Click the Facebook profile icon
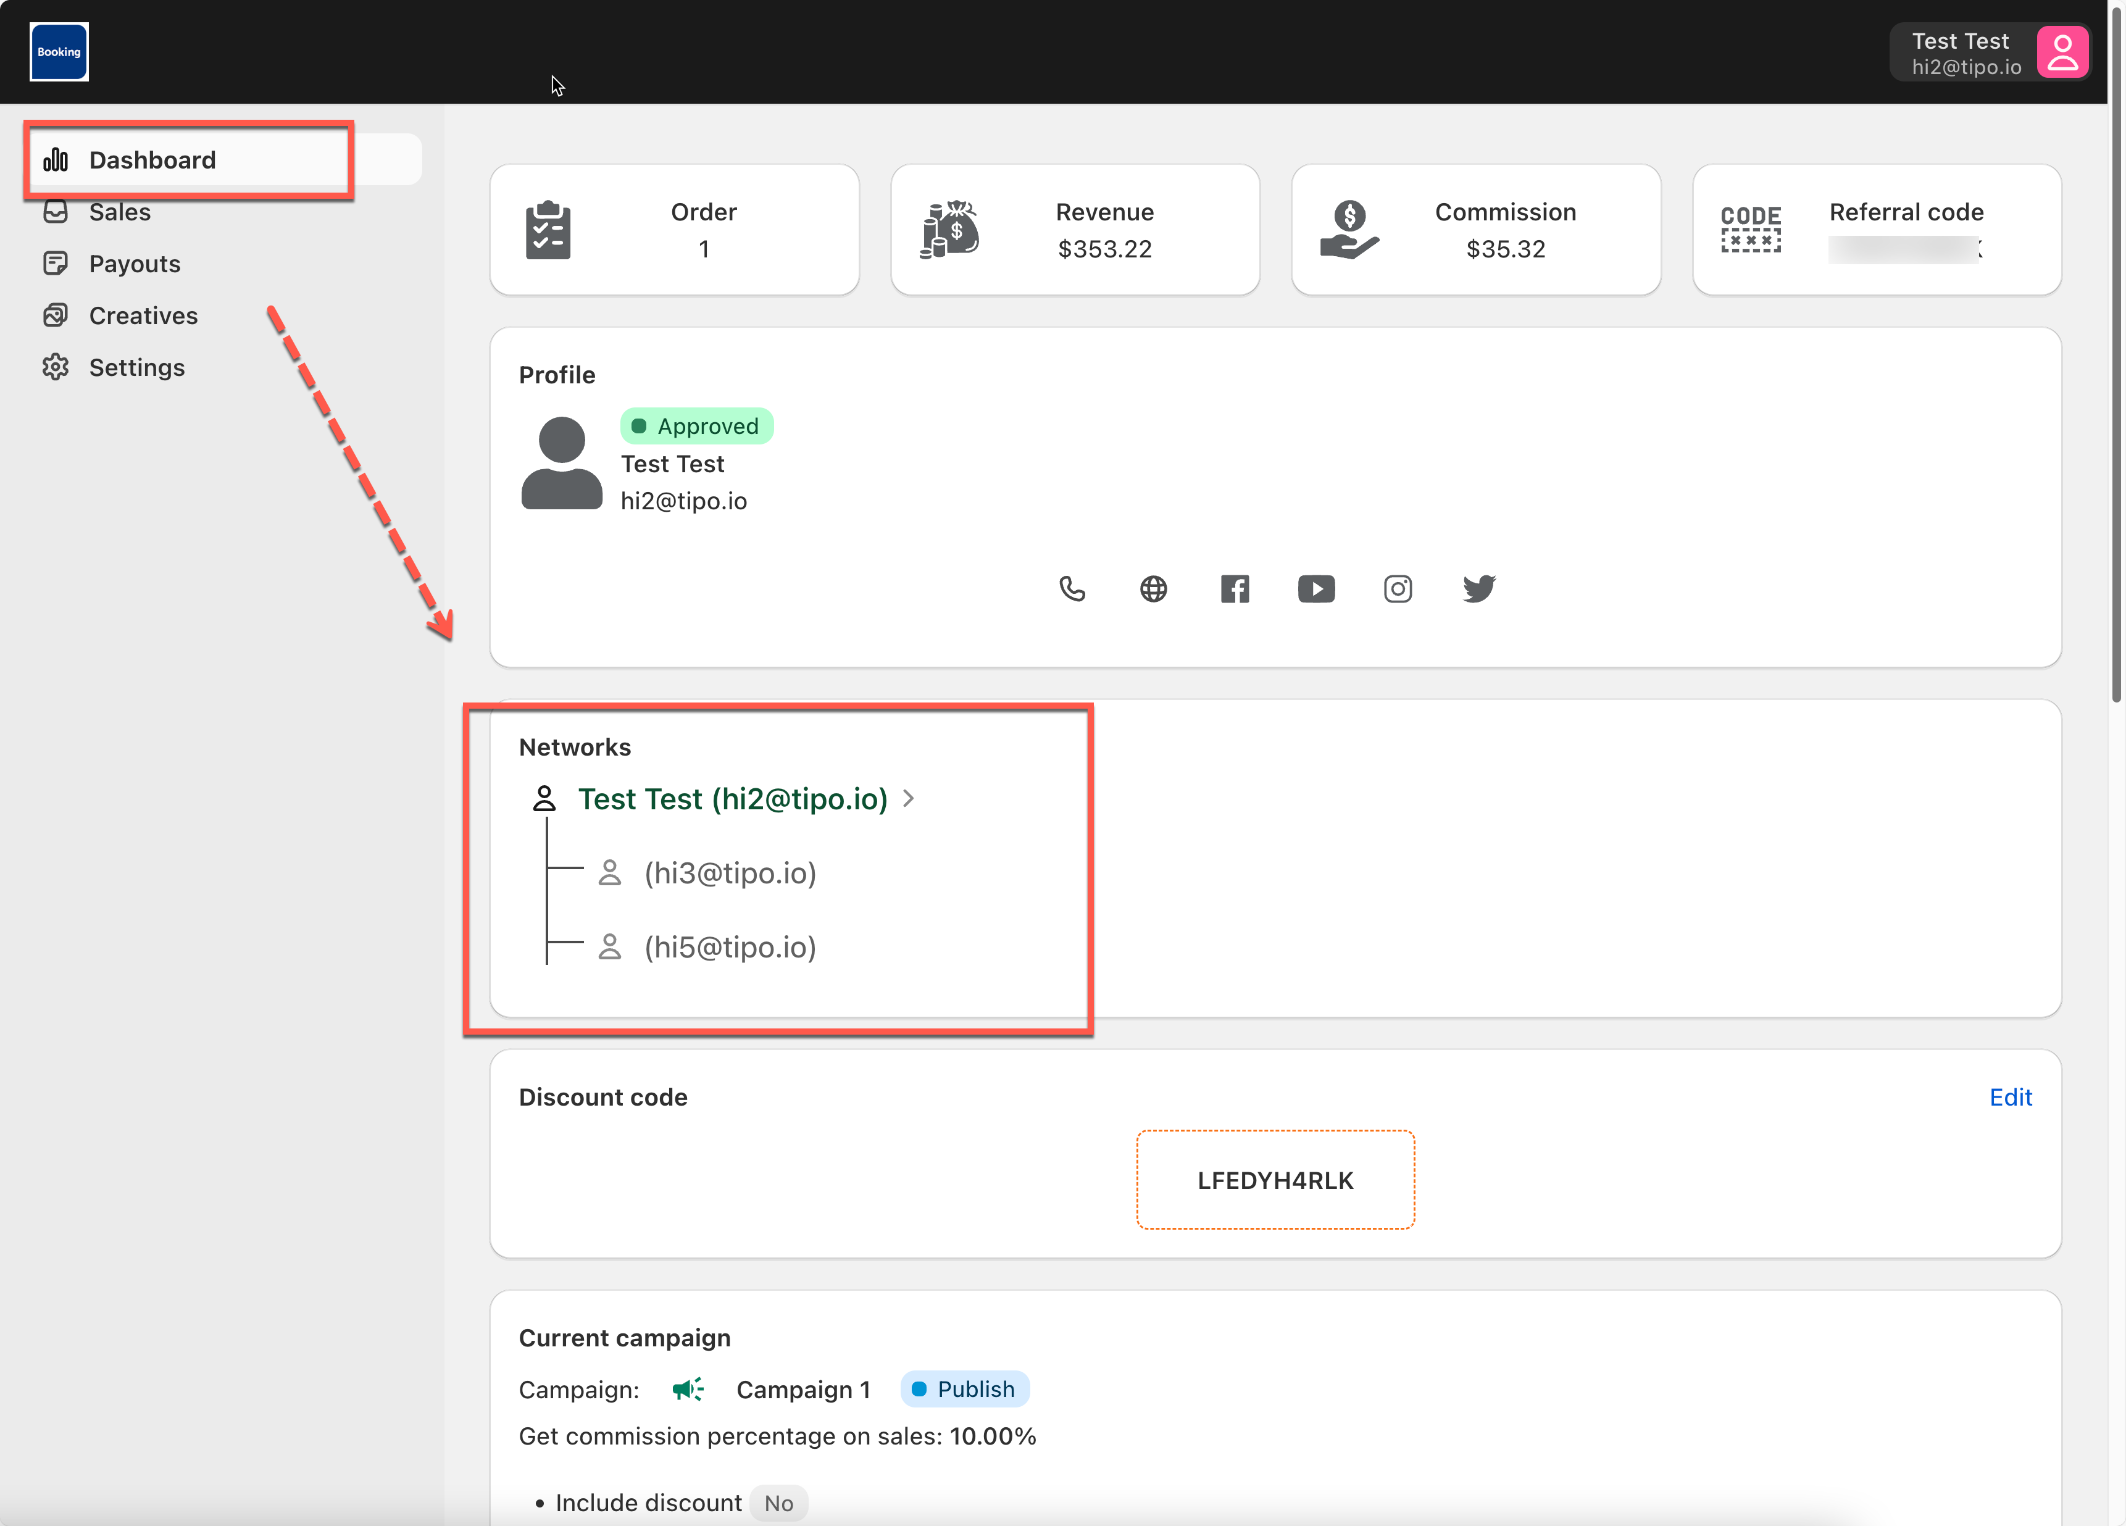2126x1526 pixels. (x=1235, y=589)
